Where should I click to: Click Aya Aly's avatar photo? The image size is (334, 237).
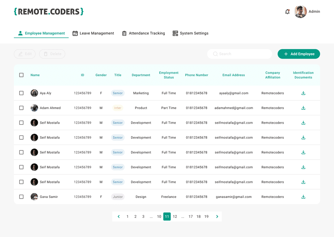(34, 93)
